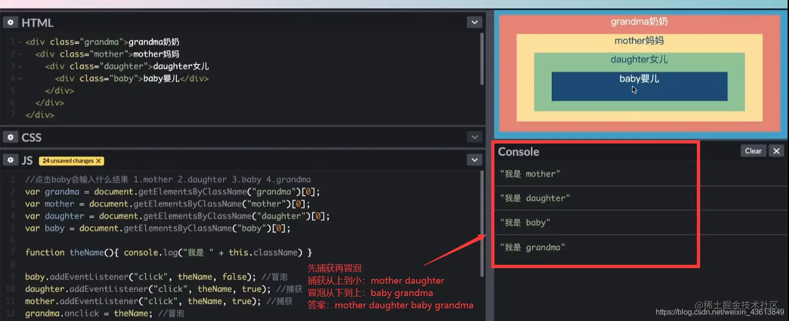Select the JS panel title
This screenshot has height=321, width=789.
click(x=27, y=160)
